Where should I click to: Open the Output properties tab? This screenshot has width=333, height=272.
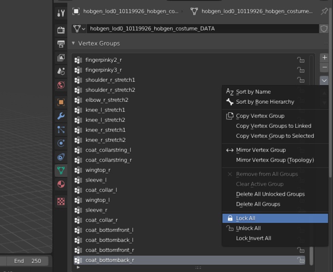coord(61,44)
